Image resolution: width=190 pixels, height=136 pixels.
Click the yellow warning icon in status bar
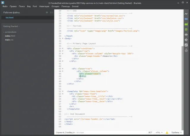tap(167, 132)
